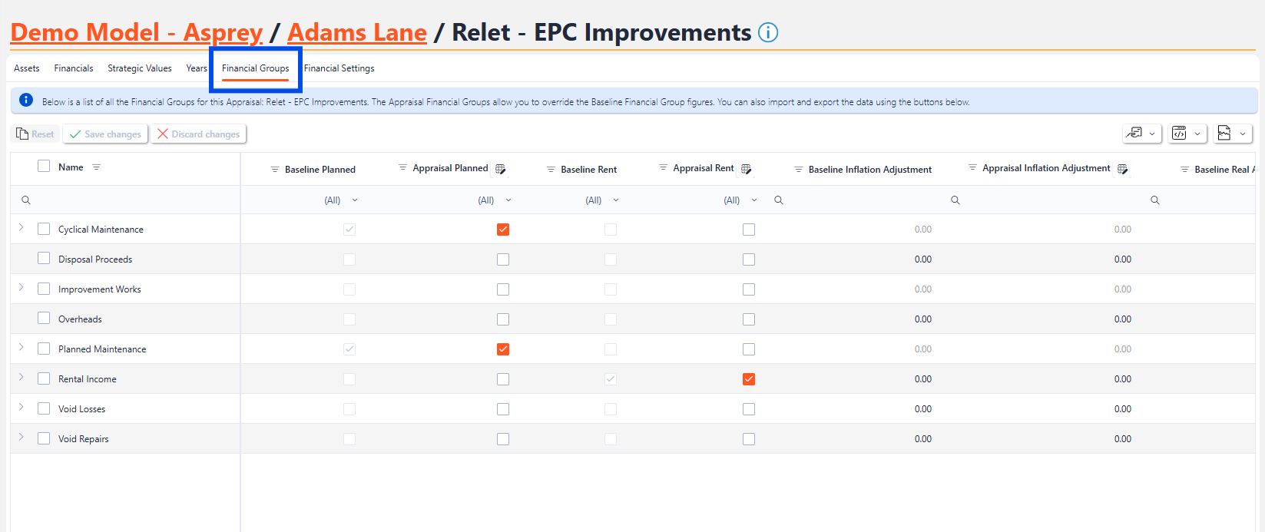This screenshot has height=532, width=1265.
Task: Follow the Adams Lane breadcrumb link
Action: tap(357, 32)
